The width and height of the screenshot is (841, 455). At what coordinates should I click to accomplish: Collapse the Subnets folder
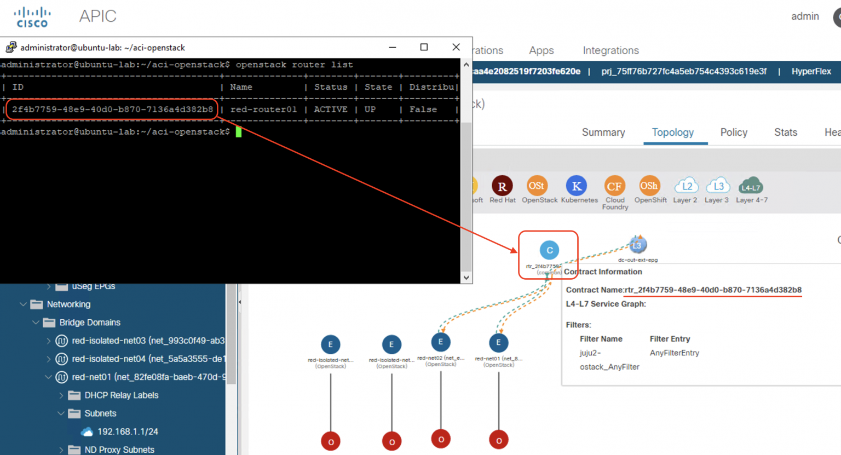61,413
